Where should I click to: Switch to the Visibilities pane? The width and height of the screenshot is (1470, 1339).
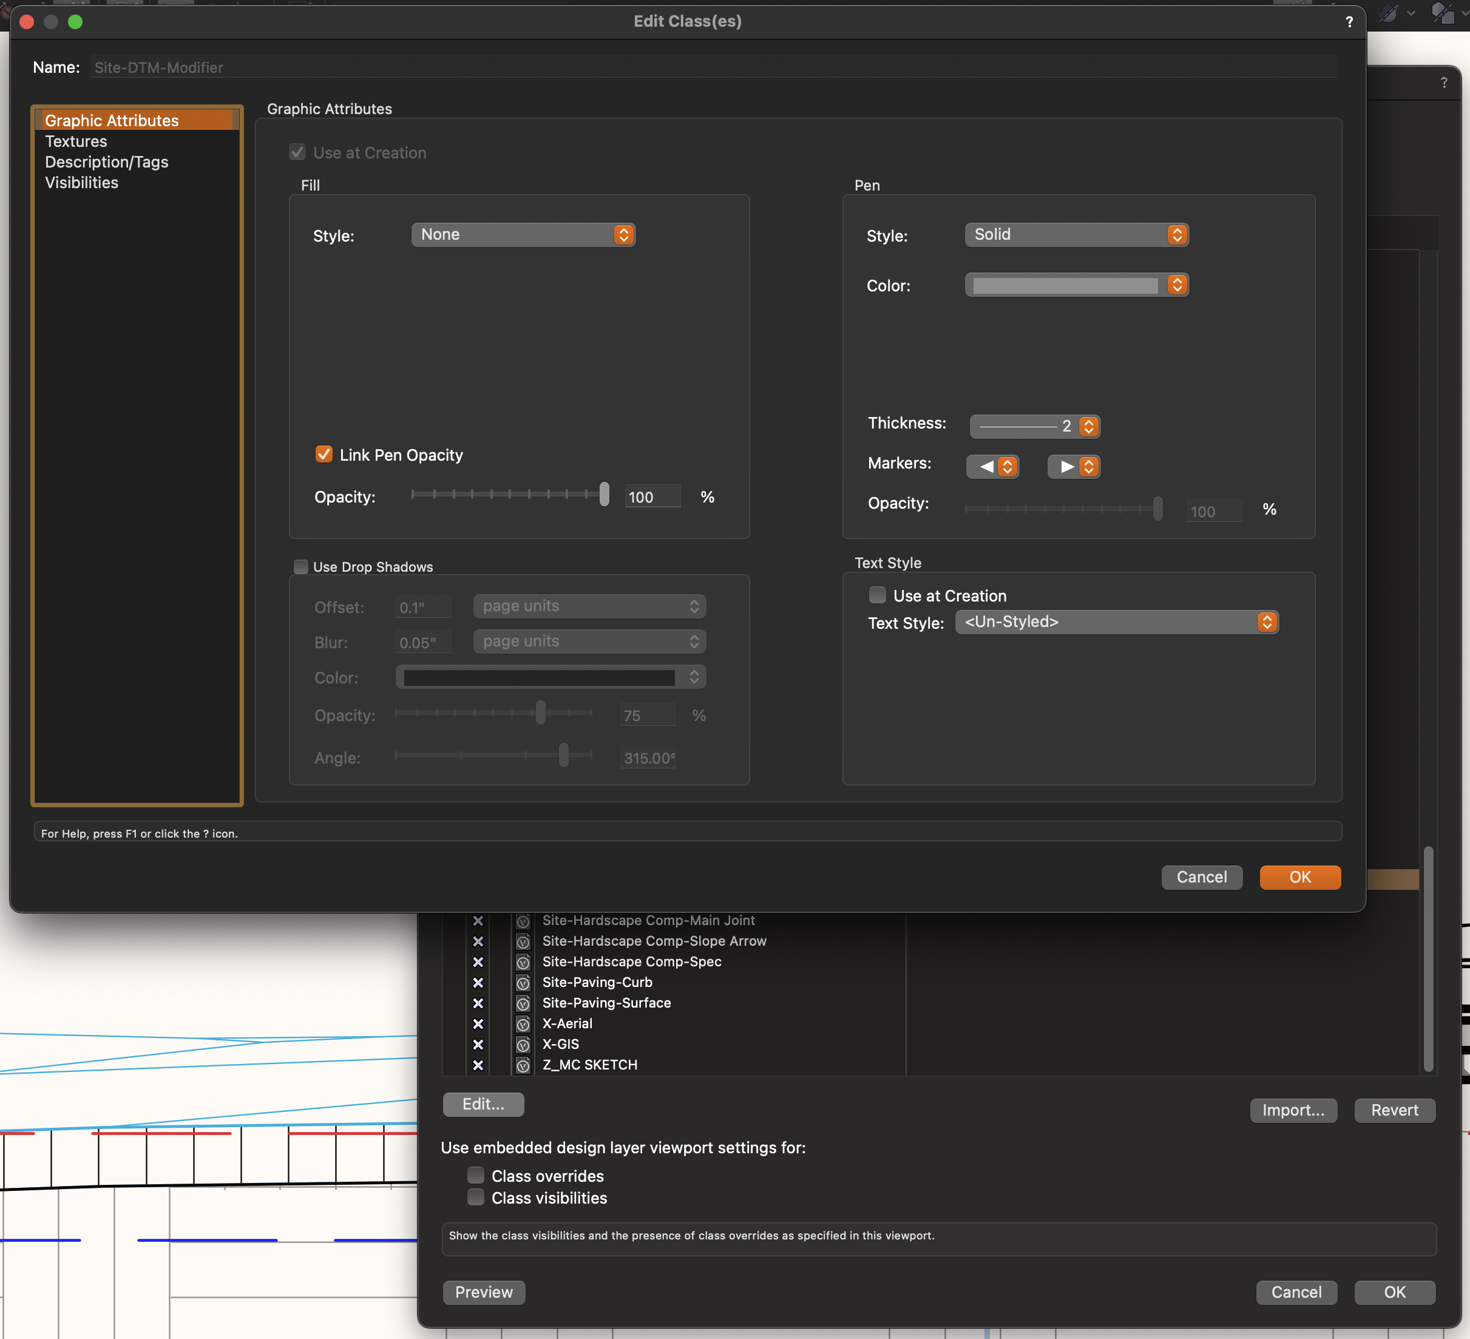pyautogui.click(x=82, y=183)
